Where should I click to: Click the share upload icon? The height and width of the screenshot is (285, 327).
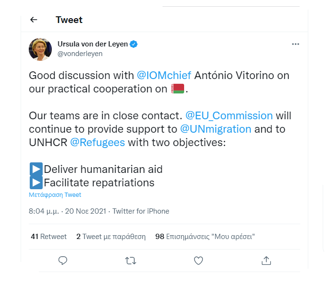point(267,261)
